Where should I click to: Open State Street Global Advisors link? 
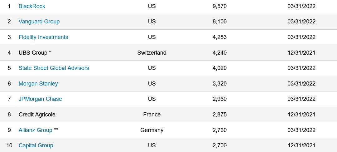(x=54, y=68)
